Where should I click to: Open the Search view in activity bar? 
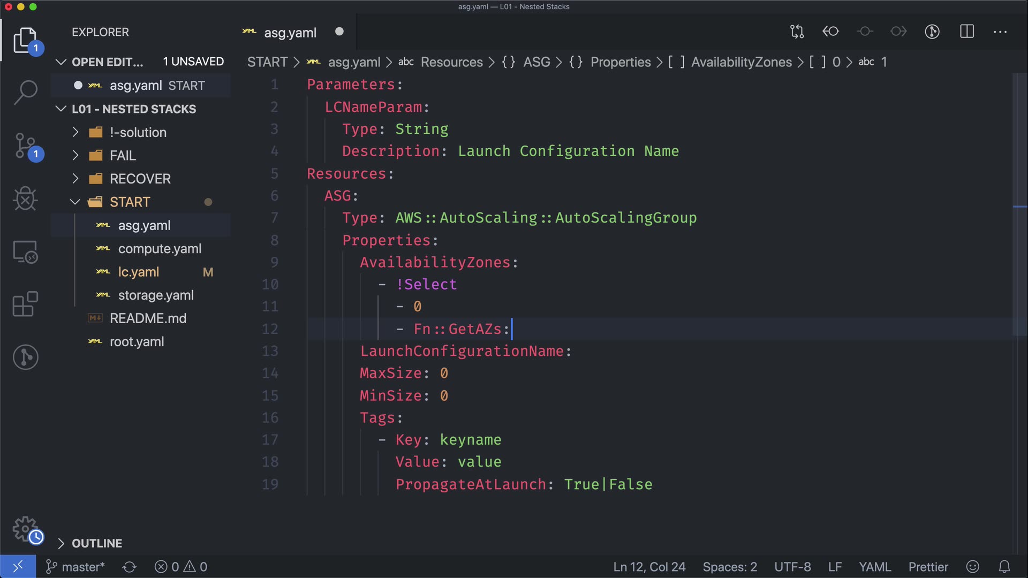pos(25,92)
